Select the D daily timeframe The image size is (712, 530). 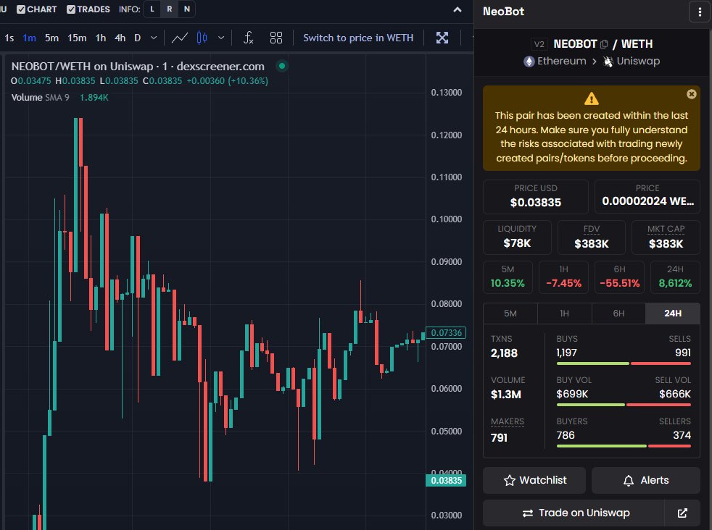pyautogui.click(x=138, y=38)
